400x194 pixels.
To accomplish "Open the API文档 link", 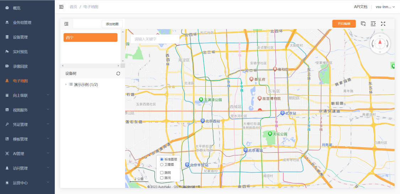I will click(361, 7).
